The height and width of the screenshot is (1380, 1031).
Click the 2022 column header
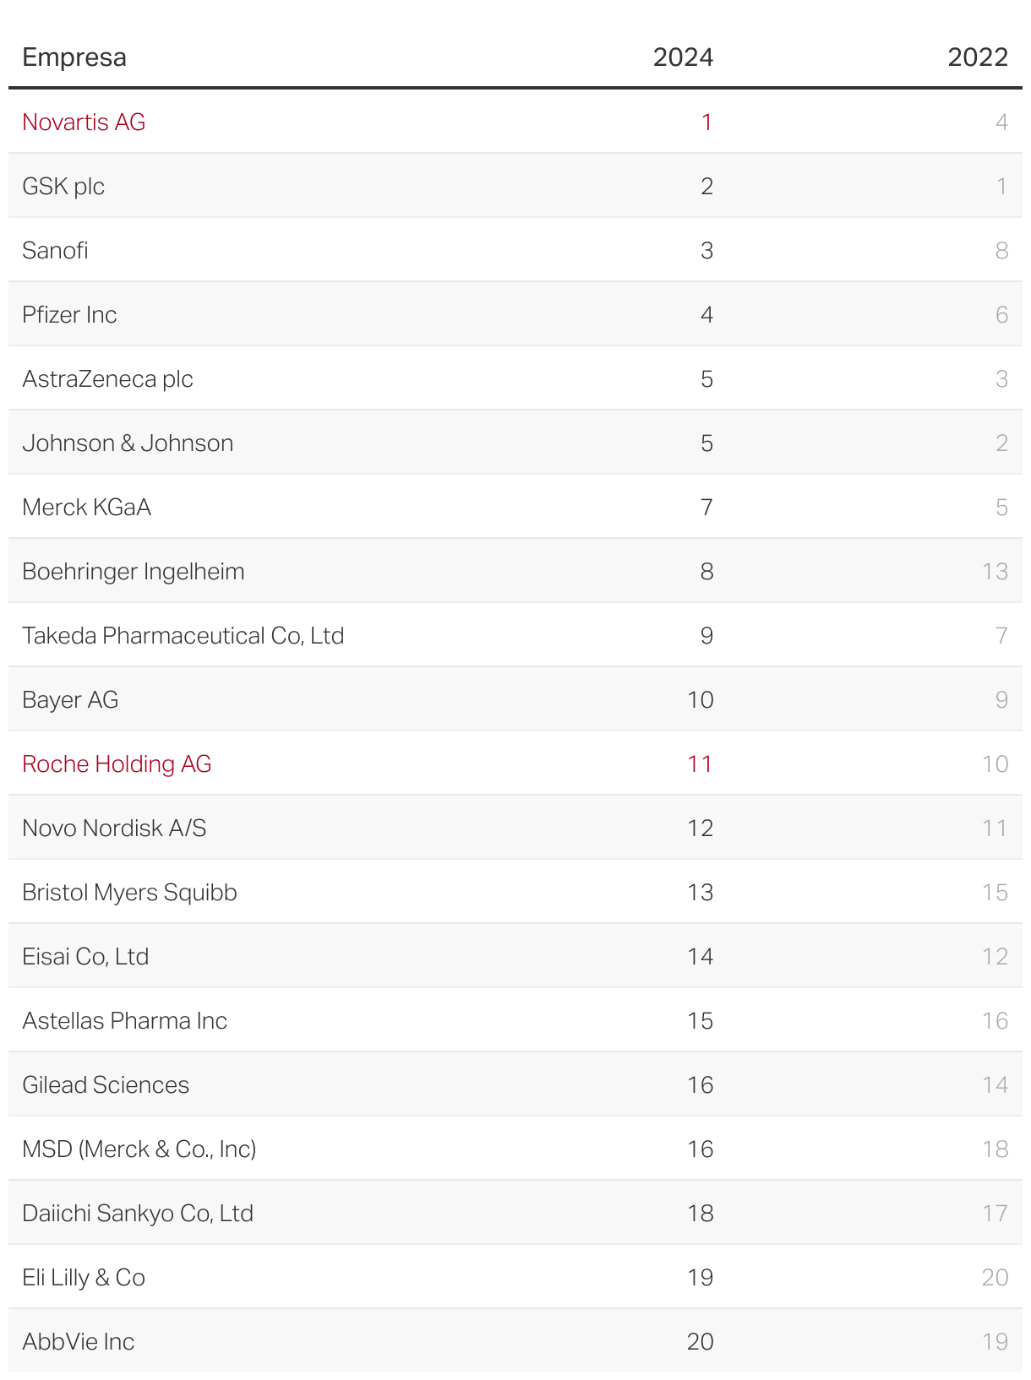click(x=977, y=57)
